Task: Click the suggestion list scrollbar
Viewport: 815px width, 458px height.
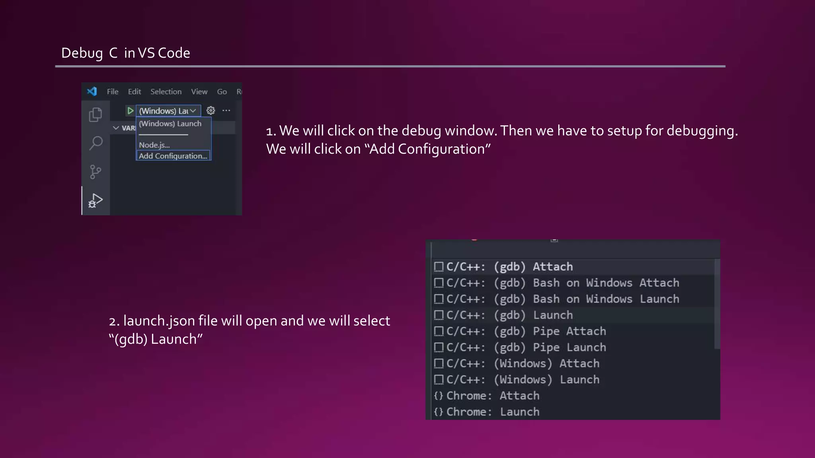Action: [x=717, y=304]
